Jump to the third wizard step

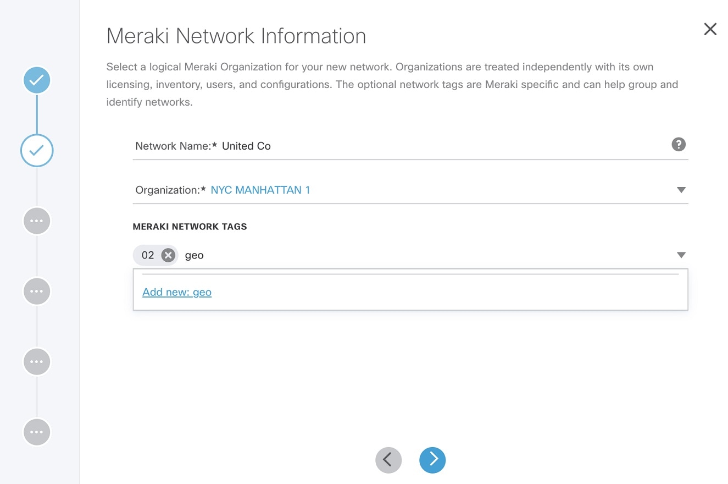(37, 221)
